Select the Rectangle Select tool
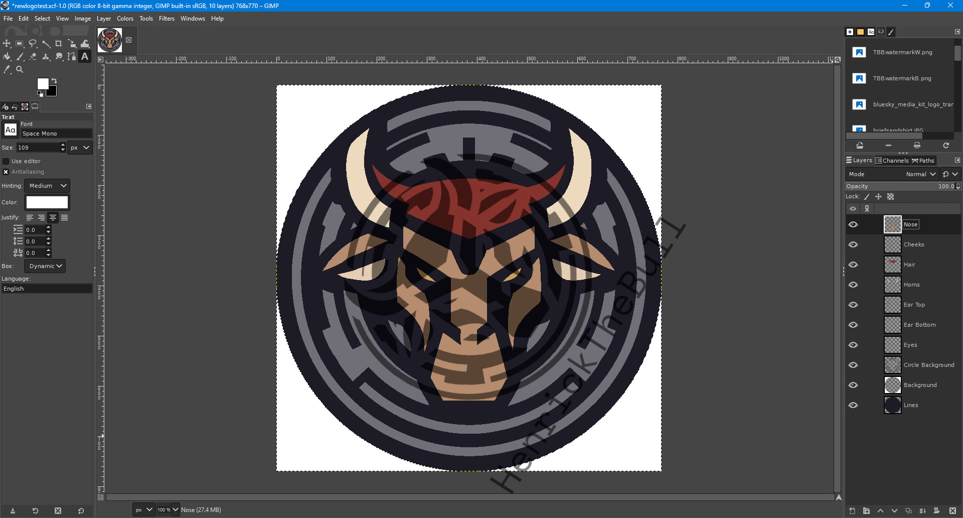963x518 pixels. (20, 44)
